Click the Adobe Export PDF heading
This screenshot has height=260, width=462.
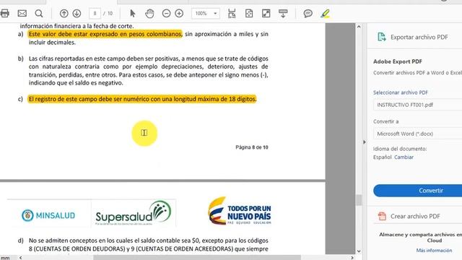[398, 61]
